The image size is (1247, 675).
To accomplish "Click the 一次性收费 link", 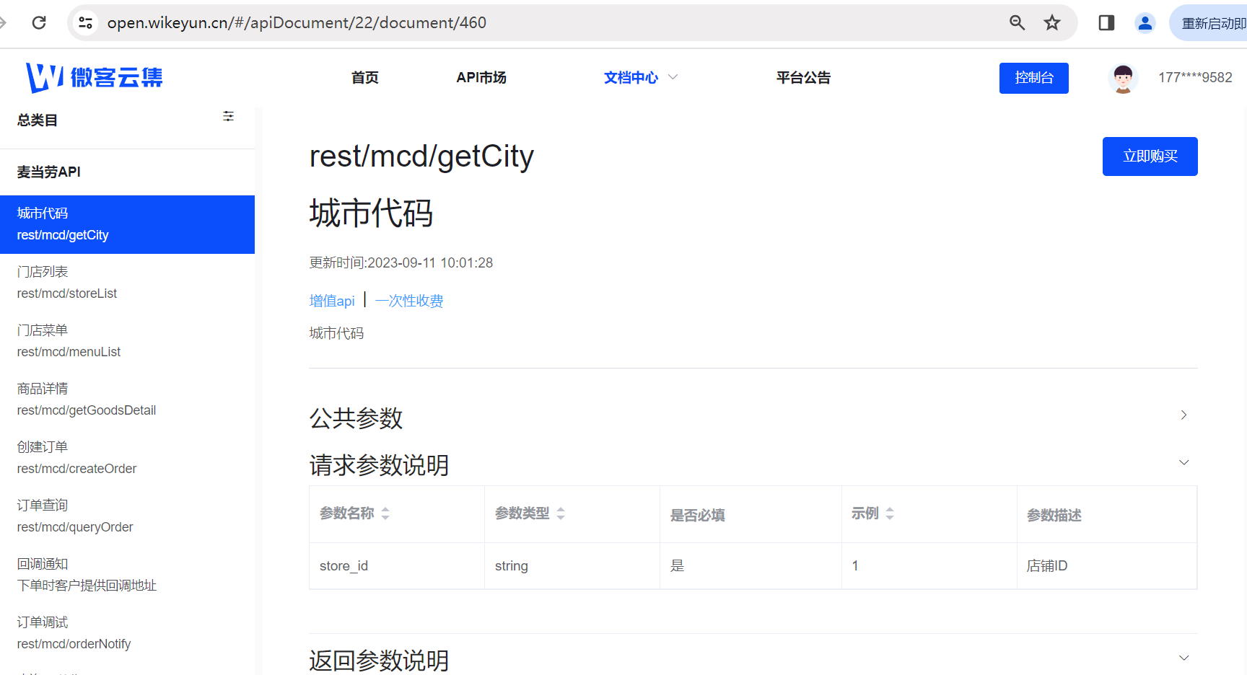I will click(409, 301).
